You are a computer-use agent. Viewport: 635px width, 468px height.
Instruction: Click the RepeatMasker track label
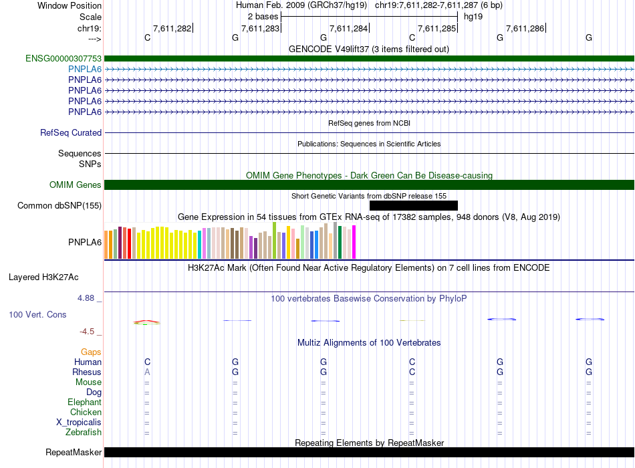coord(74,452)
